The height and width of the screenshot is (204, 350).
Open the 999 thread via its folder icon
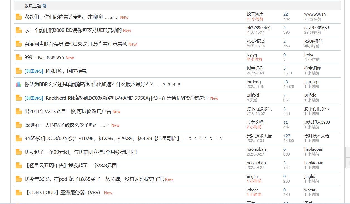tap(19, 57)
